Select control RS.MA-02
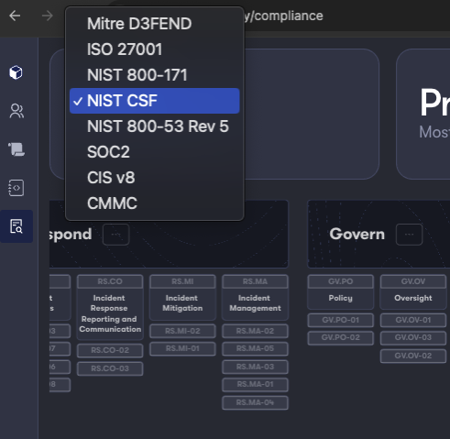Image resolution: width=450 pixels, height=439 pixels. click(255, 331)
